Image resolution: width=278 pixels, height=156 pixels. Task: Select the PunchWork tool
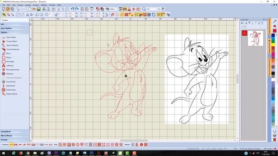[9, 82]
